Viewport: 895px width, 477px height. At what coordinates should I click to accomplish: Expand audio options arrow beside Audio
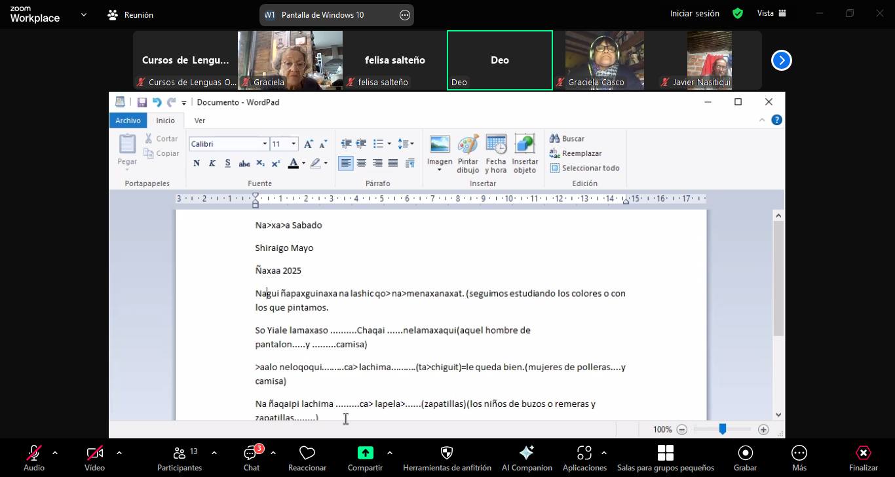pyautogui.click(x=55, y=453)
